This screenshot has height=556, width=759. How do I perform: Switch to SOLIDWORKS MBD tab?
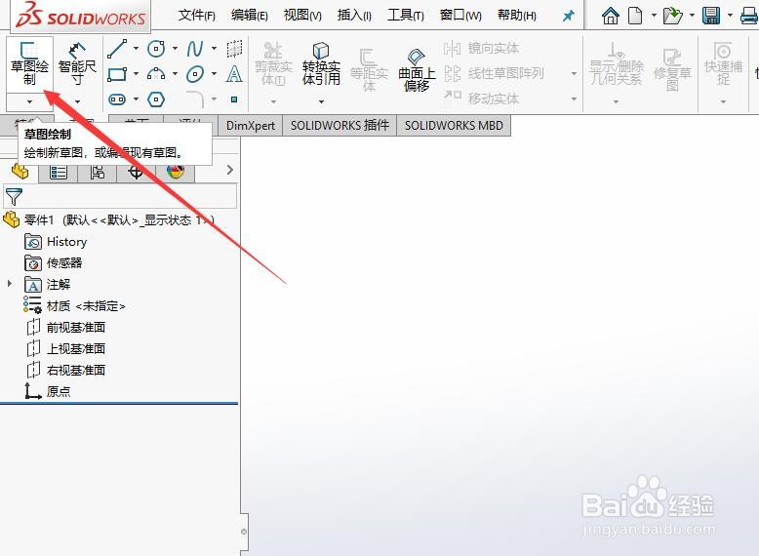coord(454,126)
